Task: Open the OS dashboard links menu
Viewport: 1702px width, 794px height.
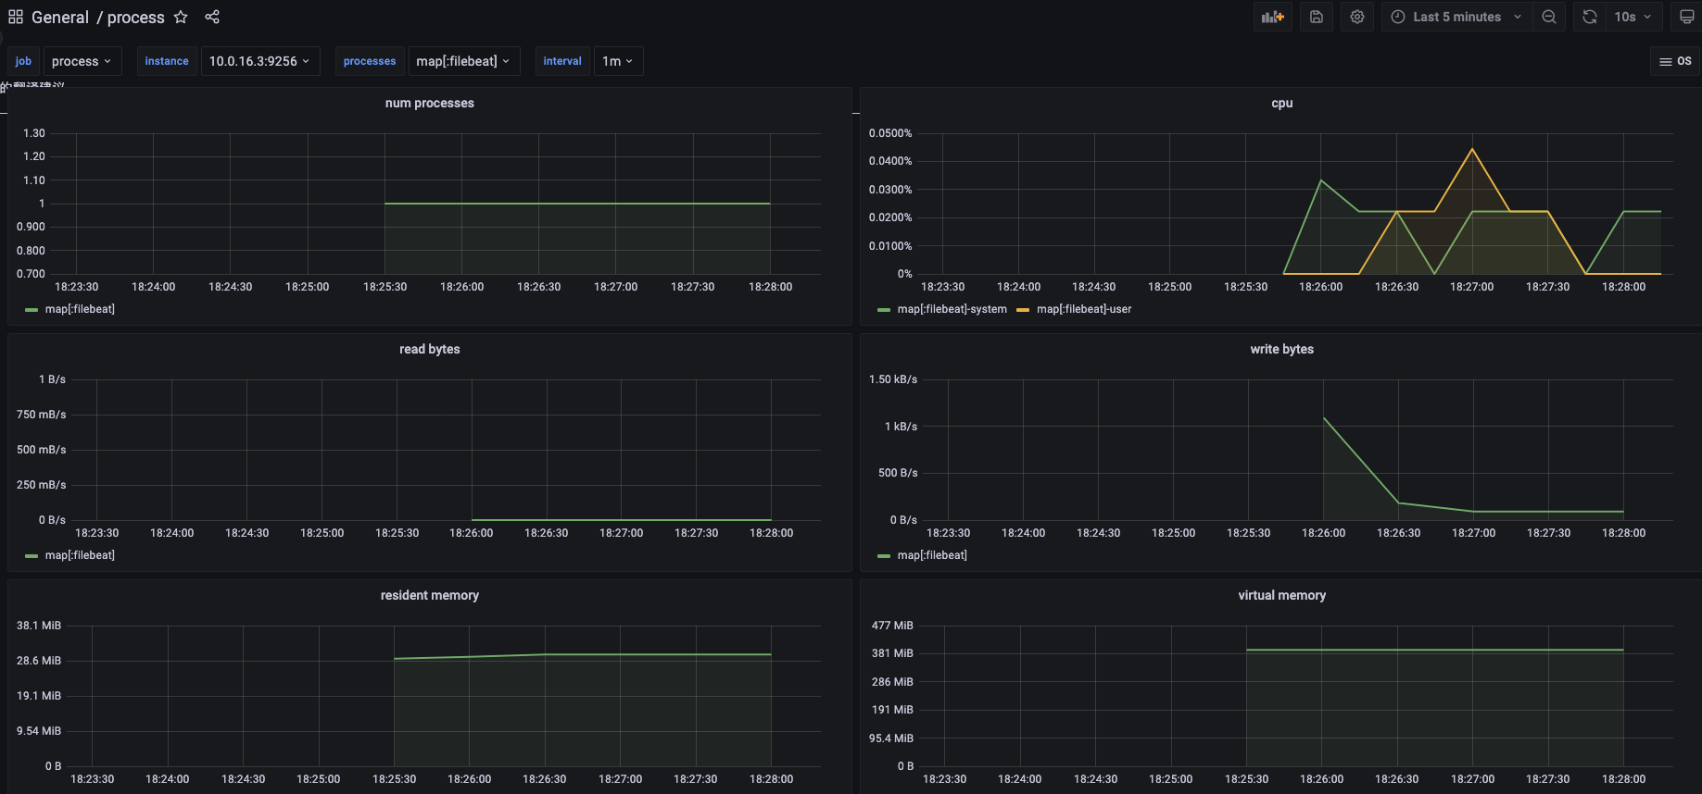Action: coord(1675,61)
